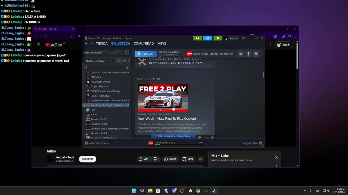Open Amigos menu in Steam
Screen dimensions: 348x195
(x=107, y=38)
